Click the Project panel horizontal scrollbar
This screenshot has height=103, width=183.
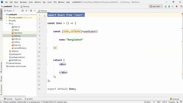pos(14,96)
